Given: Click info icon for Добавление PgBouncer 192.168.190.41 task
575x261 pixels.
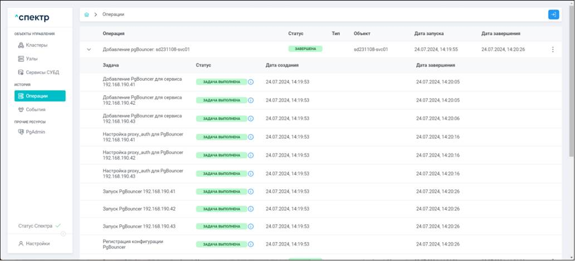Looking at the screenshot, I should (251, 82).
